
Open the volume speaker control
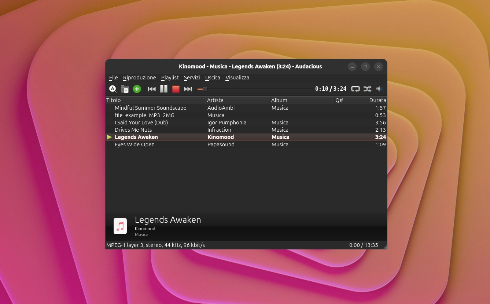click(x=380, y=89)
